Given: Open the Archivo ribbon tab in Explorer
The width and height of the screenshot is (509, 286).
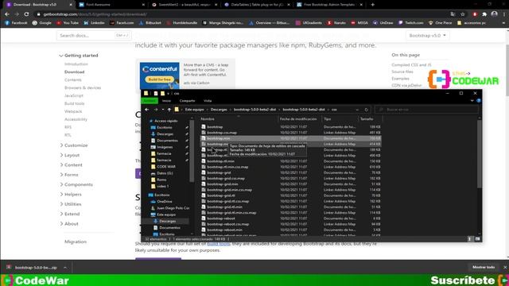Looking at the screenshot, I should [150, 101].
